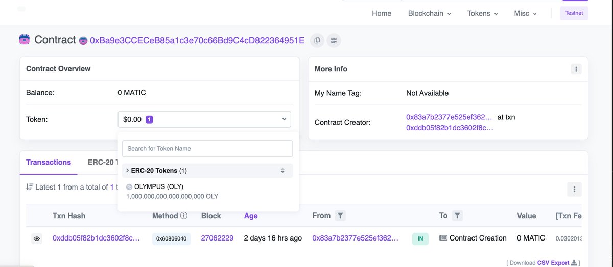Open block 27062229
613x267 pixels.
pos(217,238)
